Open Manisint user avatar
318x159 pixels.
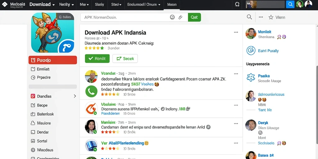coord(91,127)
